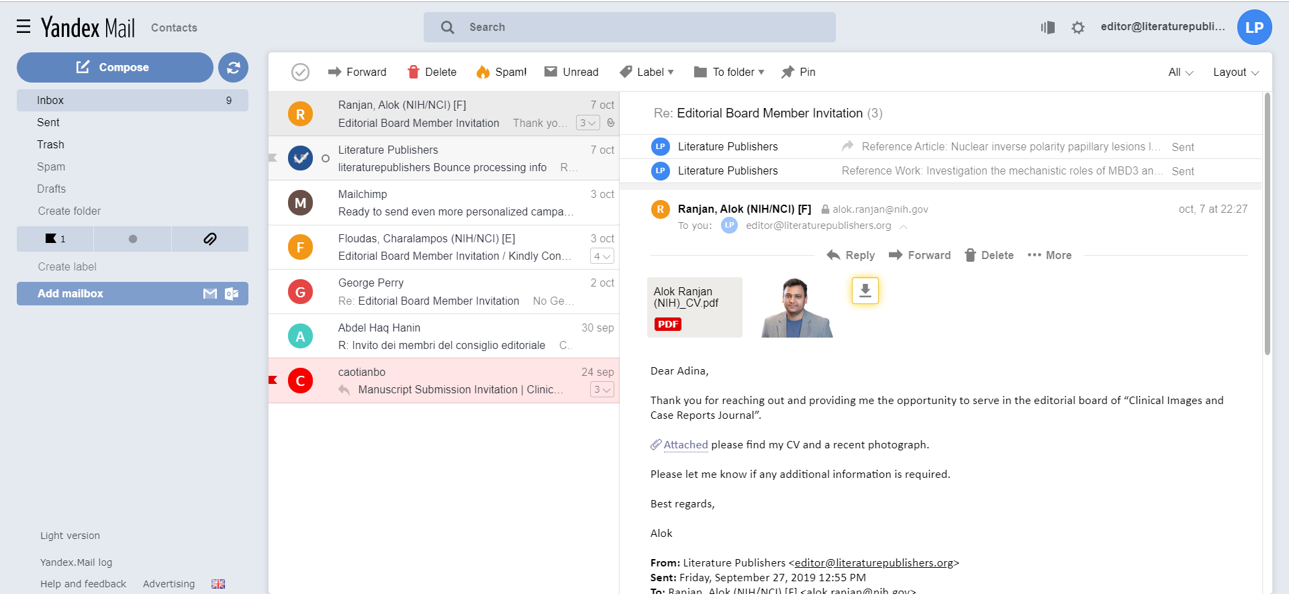
Task: Open the Sent folder
Action: click(x=48, y=122)
